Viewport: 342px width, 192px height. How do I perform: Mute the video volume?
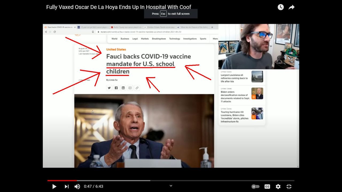pos(77,186)
